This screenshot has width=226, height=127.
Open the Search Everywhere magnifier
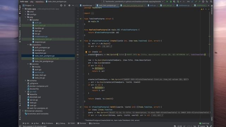[211, 1]
